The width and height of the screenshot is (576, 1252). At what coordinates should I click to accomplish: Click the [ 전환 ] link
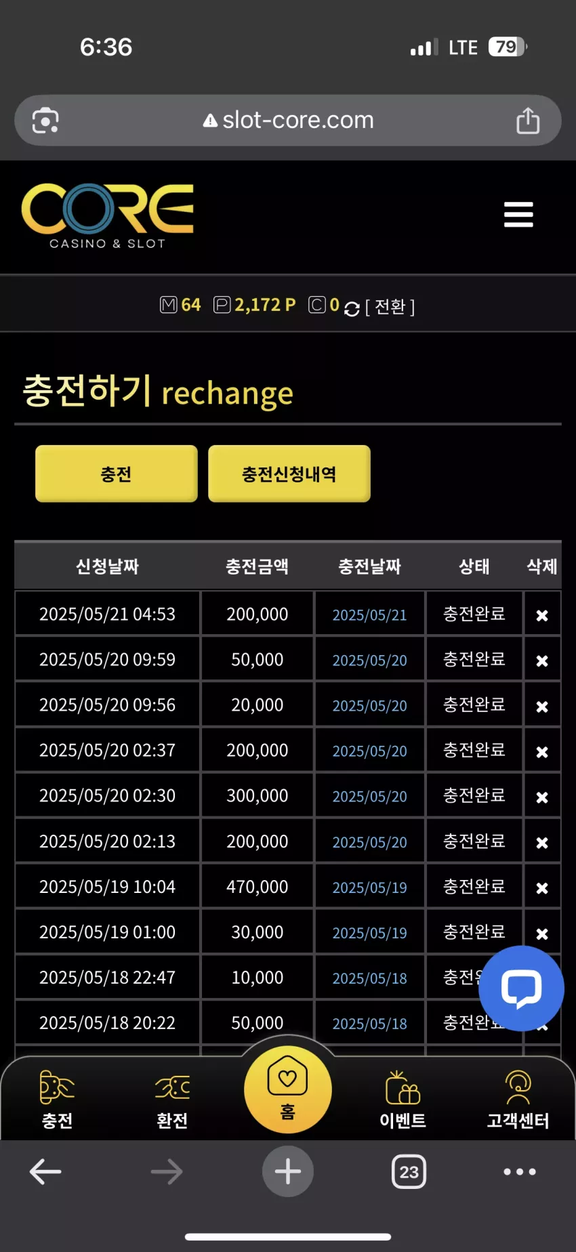[x=390, y=307]
